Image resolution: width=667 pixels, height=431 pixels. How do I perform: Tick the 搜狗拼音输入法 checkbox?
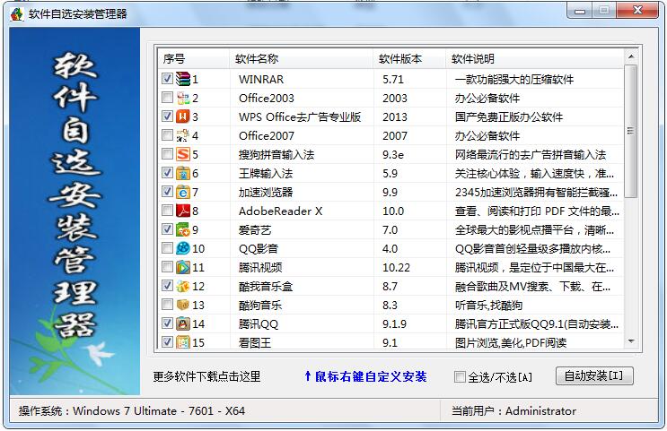pyautogui.click(x=167, y=154)
